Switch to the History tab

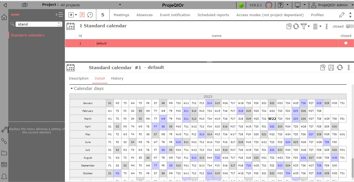click(117, 78)
